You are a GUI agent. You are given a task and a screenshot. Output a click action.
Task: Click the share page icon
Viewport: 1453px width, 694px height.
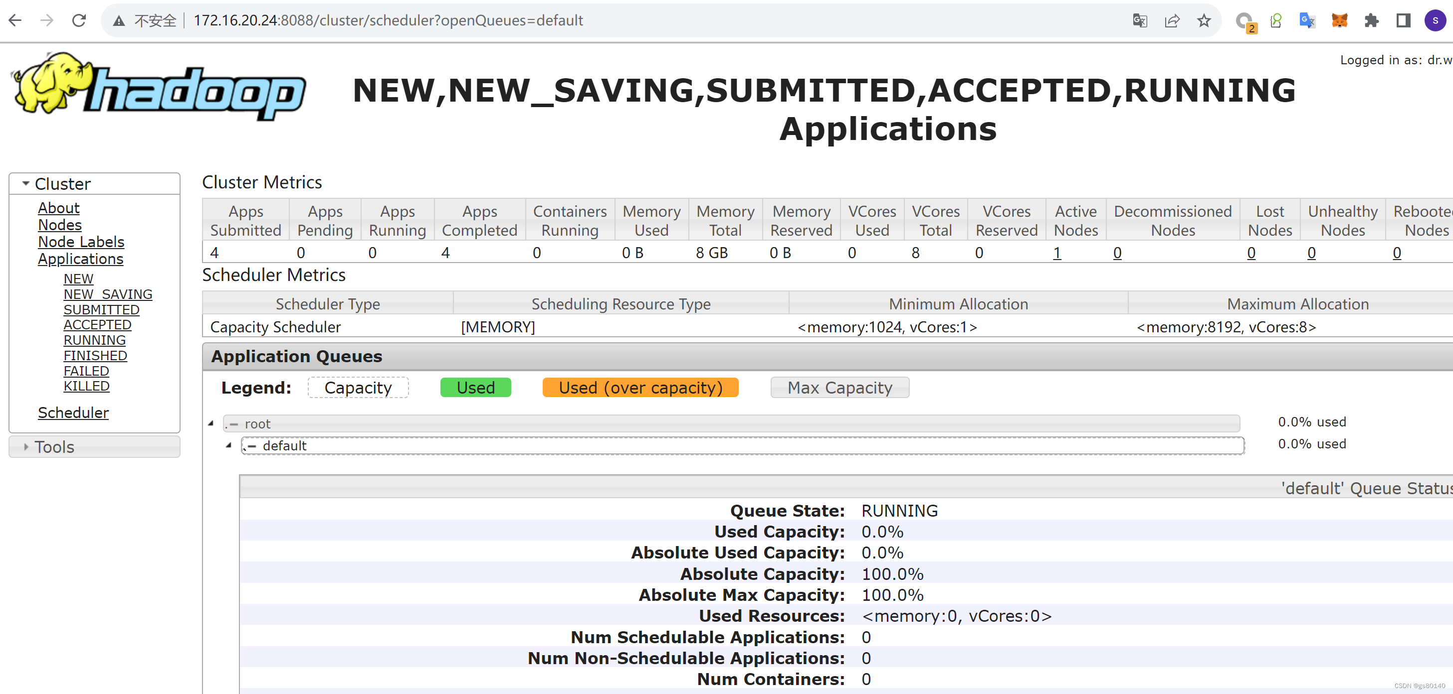[1172, 21]
